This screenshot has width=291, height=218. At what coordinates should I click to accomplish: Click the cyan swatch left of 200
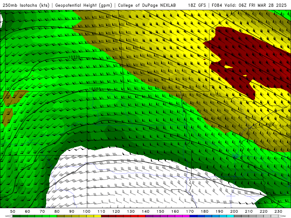230,216
